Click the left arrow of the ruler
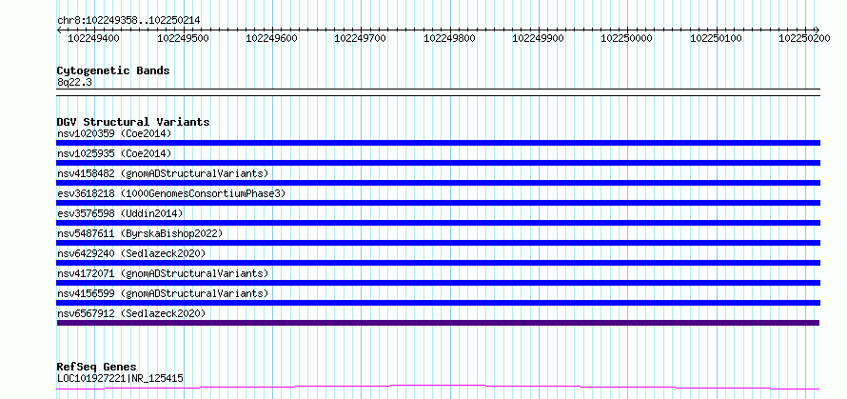This screenshot has width=847, height=399. (59, 30)
